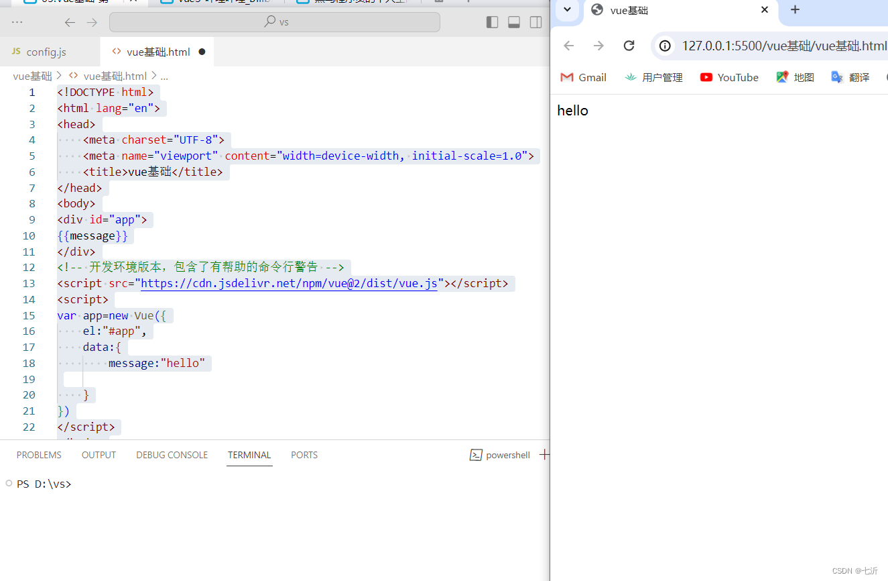
Task: Open the PORTS panel tab
Action: click(304, 455)
